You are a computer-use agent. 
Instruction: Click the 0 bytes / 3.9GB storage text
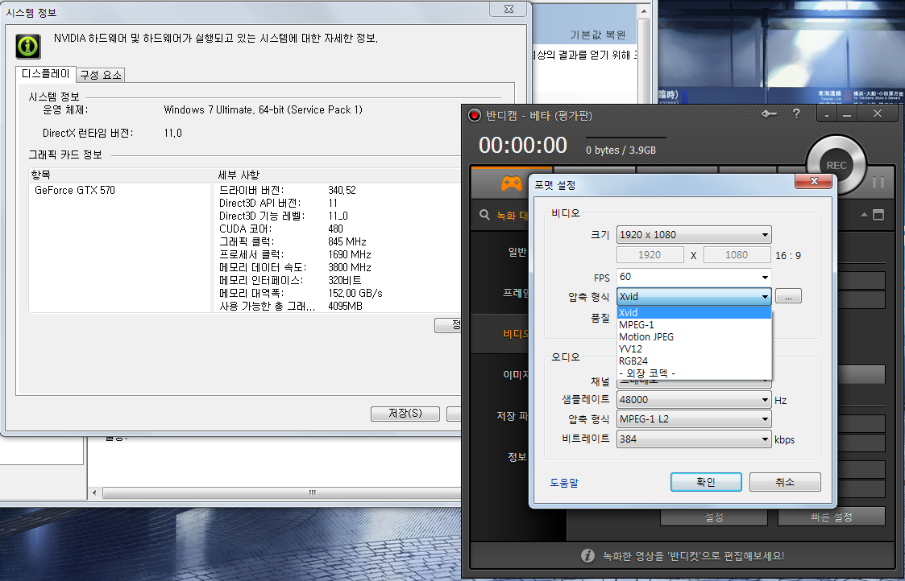tap(621, 150)
